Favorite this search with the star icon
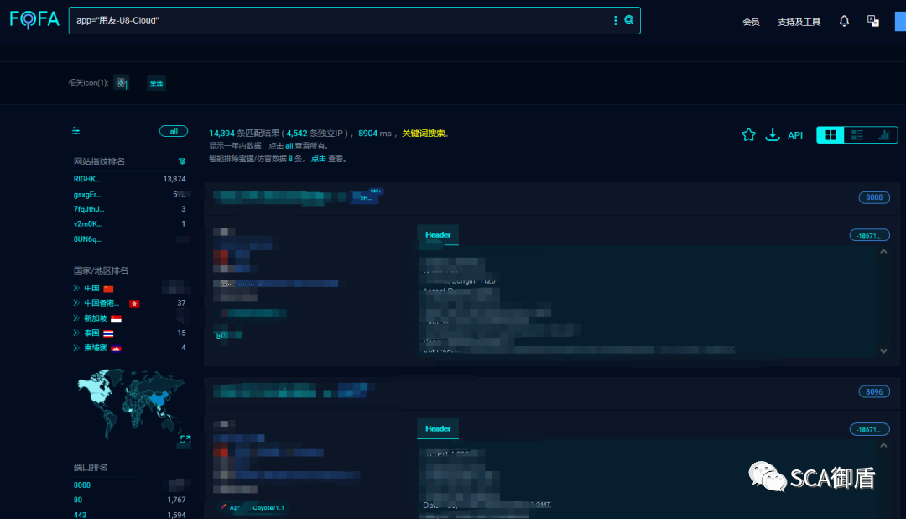 pyautogui.click(x=749, y=135)
